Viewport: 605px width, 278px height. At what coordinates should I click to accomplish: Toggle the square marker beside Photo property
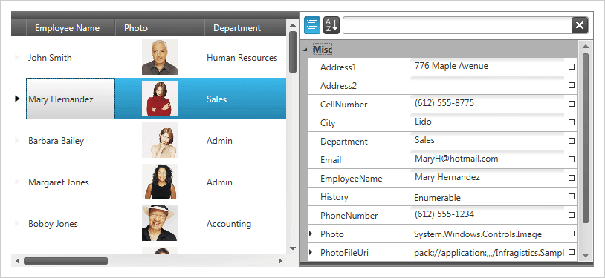(572, 234)
